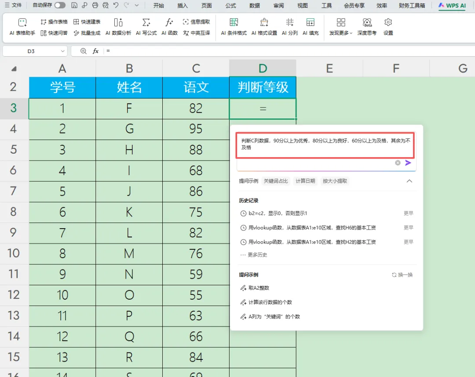Click 关键词占比 example chip
The width and height of the screenshot is (475, 377).
pyautogui.click(x=276, y=181)
